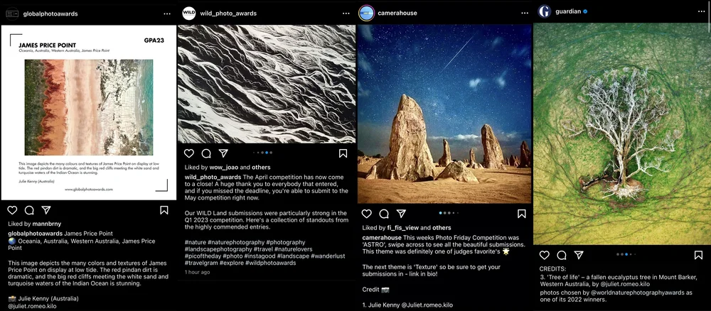Image resolution: width=711 pixels, height=311 pixels.
Task: Like the camerahouse Pinnacles astro post
Action: [x=366, y=214]
